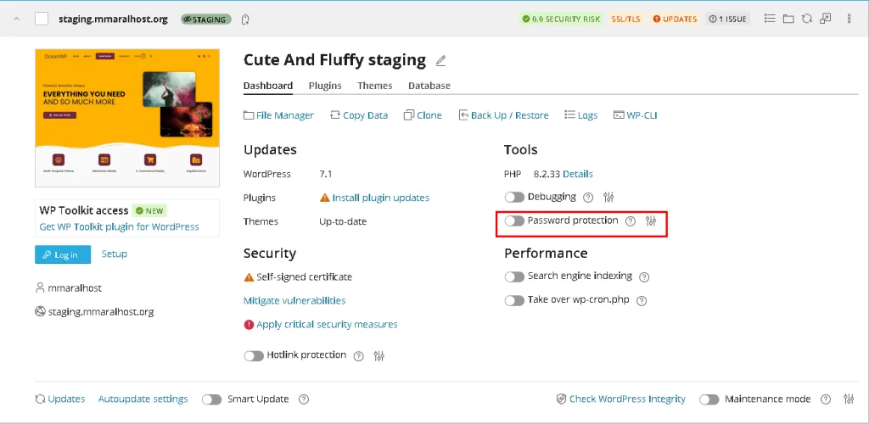Toggle the Debugging switch
Screen dimensions: 869x424
pos(514,197)
